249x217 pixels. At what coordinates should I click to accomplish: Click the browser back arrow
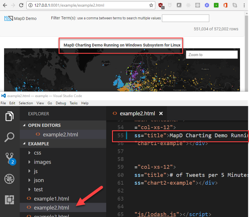coord(5,5)
